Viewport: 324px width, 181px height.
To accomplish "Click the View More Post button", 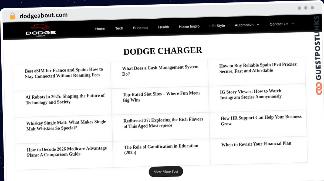I will tap(166, 172).
